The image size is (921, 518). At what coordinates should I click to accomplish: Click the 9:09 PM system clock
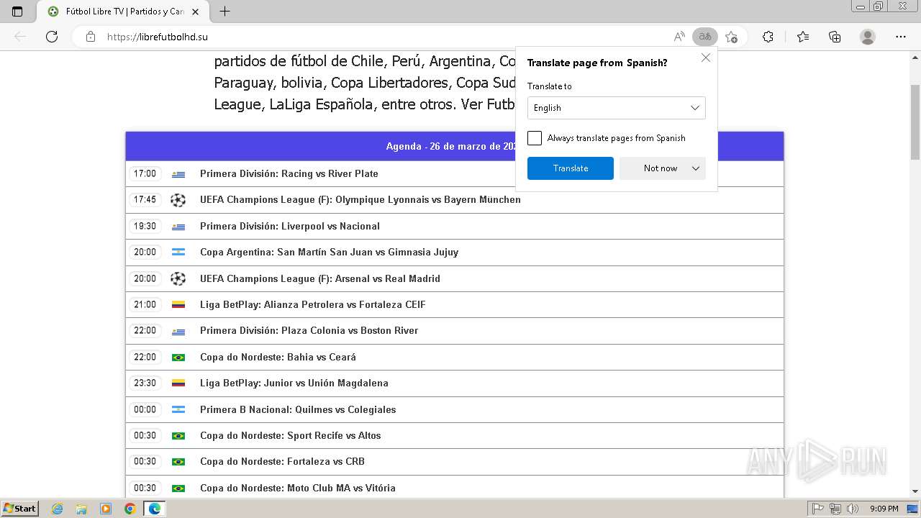[884, 509]
